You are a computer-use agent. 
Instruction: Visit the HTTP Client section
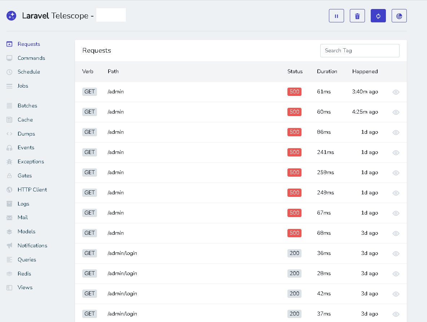pos(32,189)
